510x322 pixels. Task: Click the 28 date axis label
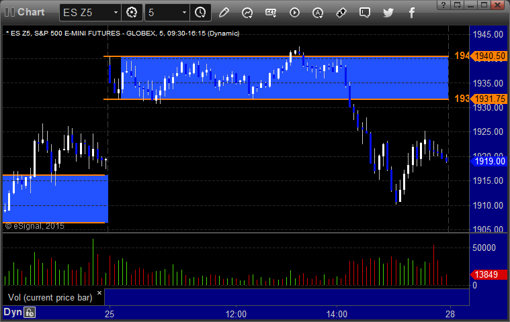tap(450, 314)
